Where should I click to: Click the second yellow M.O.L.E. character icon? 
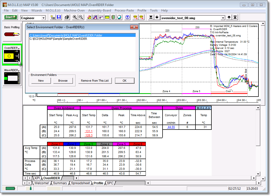coord(141,17)
